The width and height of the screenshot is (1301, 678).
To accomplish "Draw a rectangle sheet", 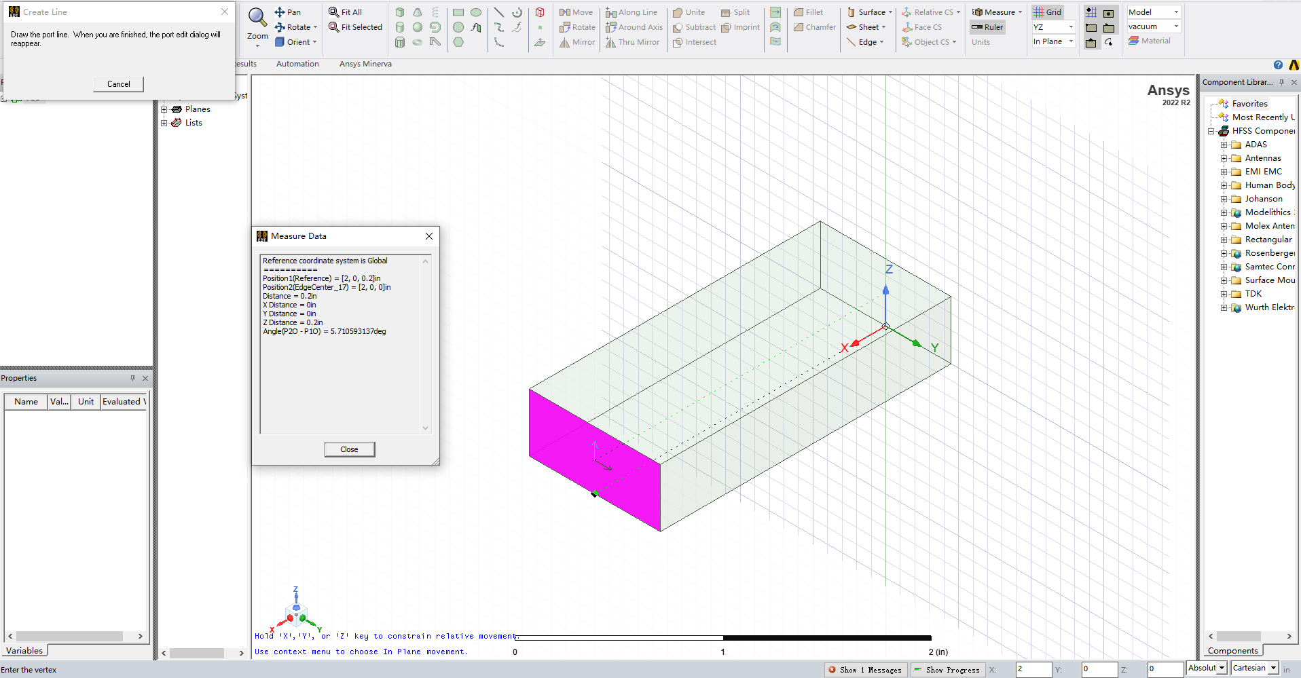I will [458, 12].
